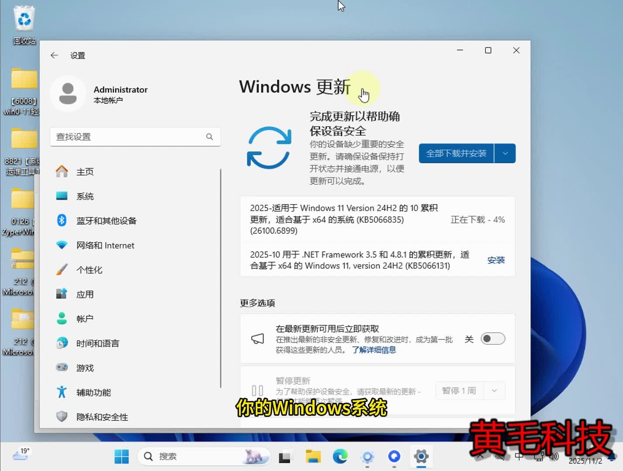Toggle 在最新更新可用后立即获取 switch on
This screenshot has width=623, height=471.
click(x=493, y=338)
